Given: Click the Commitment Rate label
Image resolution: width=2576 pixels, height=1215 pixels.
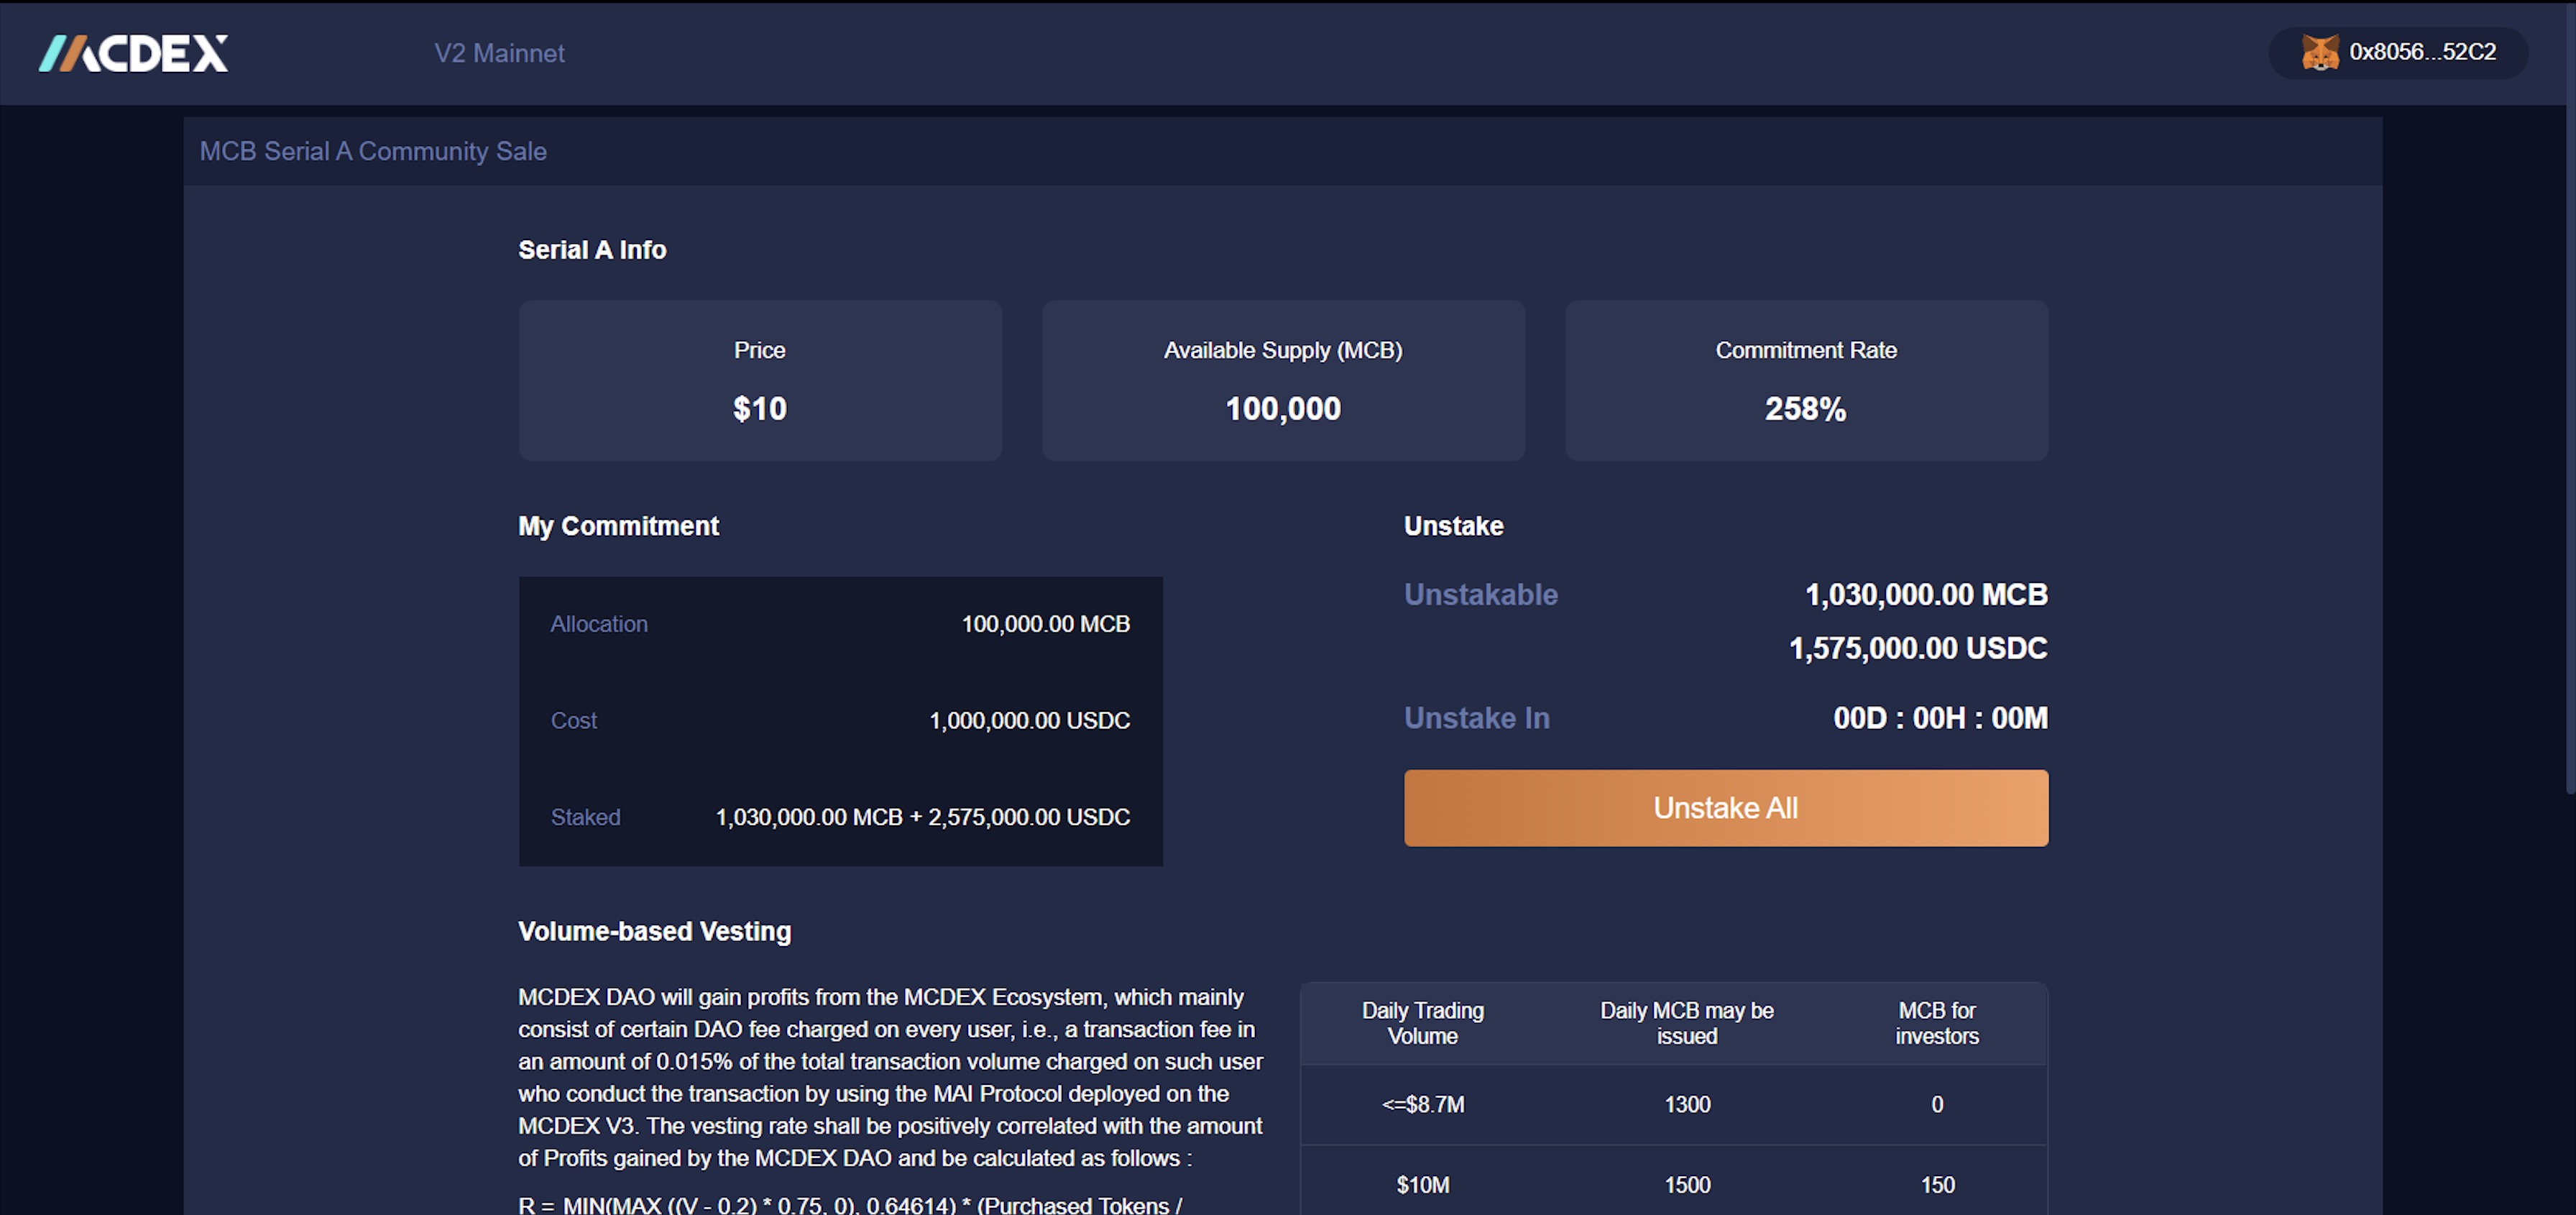Looking at the screenshot, I should 1806,350.
